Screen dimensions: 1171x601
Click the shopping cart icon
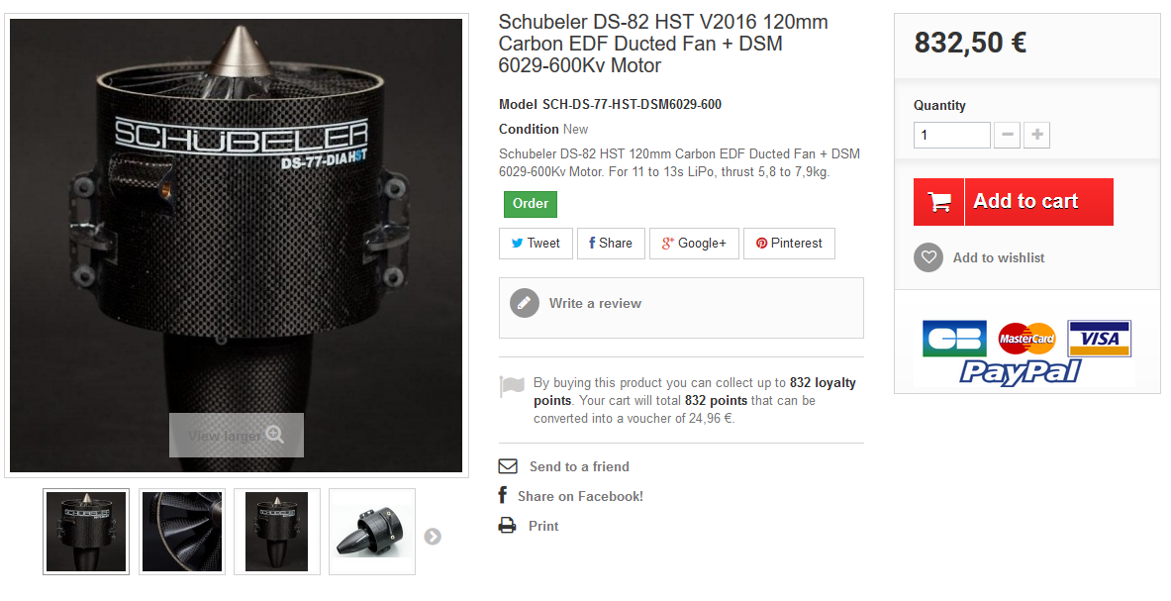938,202
